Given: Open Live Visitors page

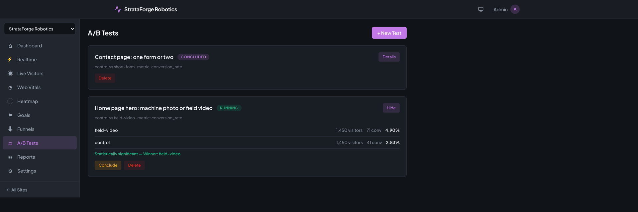Looking at the screenshot, I should [x=40, y=74].
